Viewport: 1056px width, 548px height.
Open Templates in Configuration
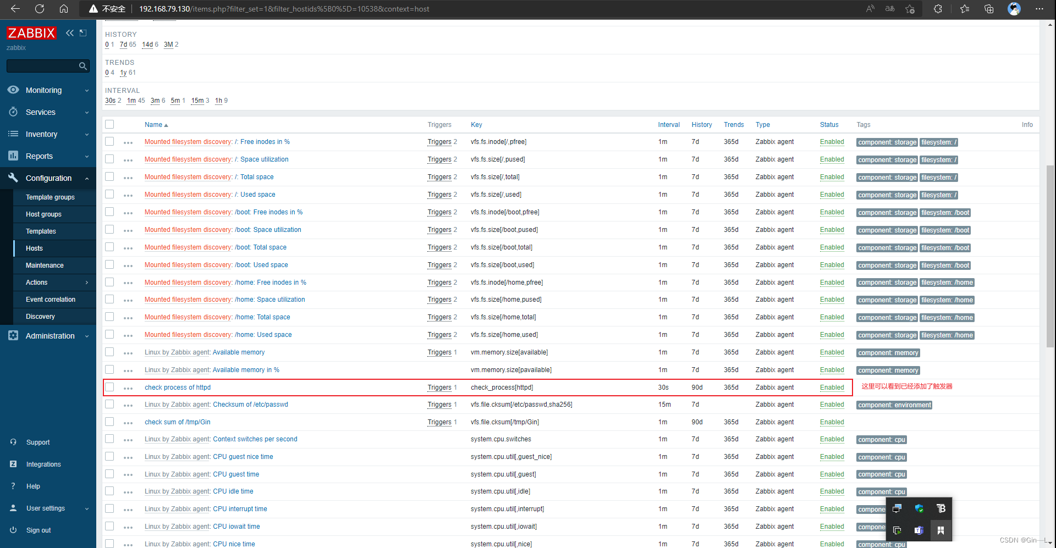coord(41,231)
